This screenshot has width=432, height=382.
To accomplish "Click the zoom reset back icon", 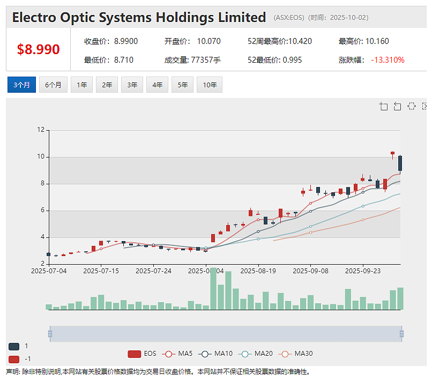I will 397,106.
